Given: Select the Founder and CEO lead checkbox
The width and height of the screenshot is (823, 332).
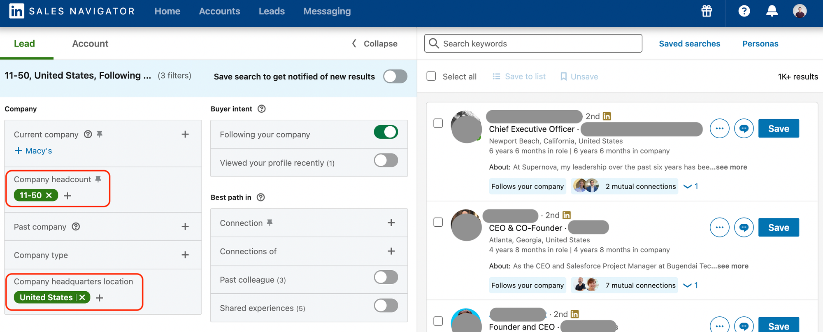Looking at the screenshot, I should [x=438, y=321].
